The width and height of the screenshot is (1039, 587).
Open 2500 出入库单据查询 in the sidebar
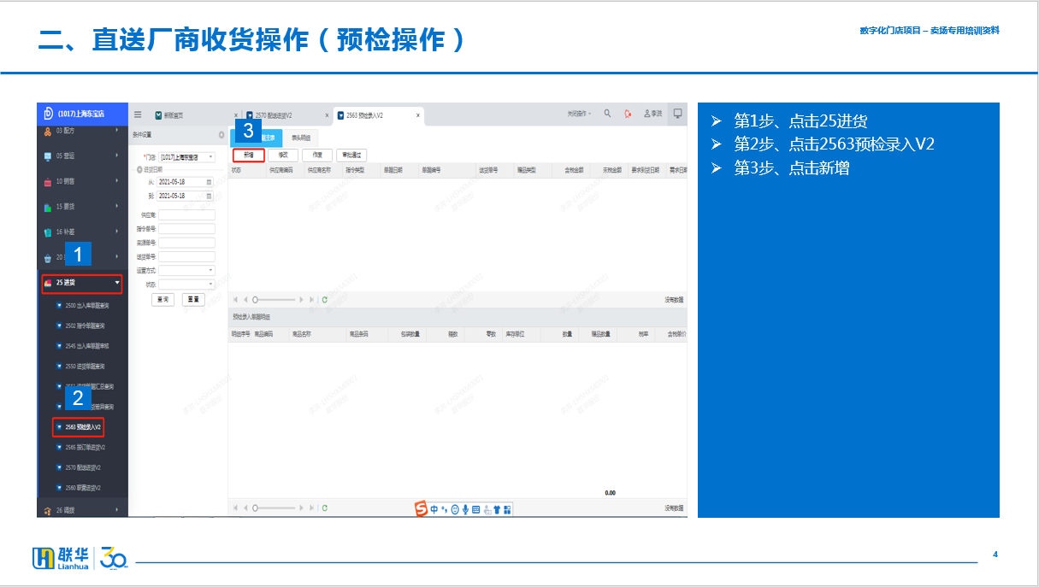(x=82, y=305)
